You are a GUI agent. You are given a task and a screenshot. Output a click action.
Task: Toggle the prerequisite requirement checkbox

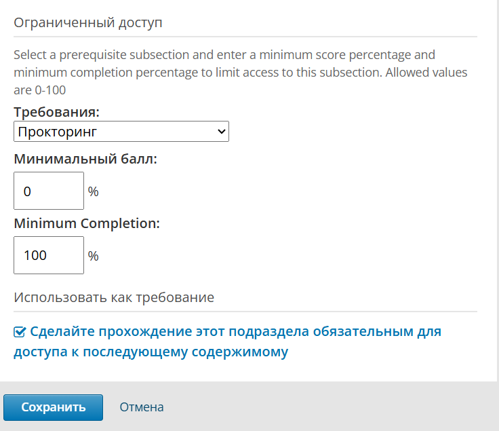tap(20, 332)
